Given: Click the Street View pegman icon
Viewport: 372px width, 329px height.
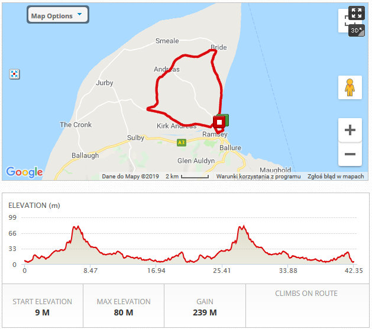Looking at the screenshot, I should [350, 87].
